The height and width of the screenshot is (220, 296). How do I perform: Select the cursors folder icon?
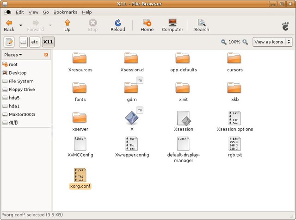tap(234, 58)
